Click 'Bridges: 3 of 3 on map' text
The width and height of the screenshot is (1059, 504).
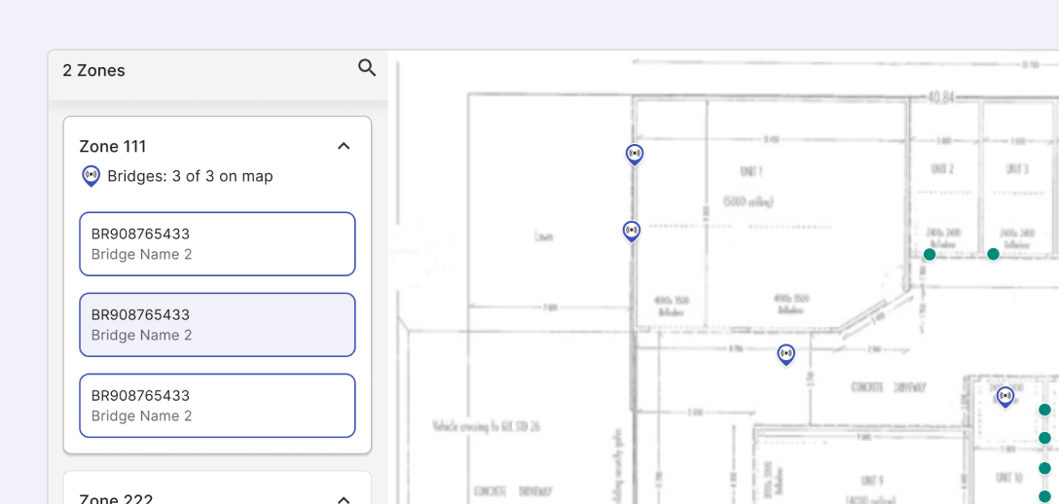pos(190,177)
